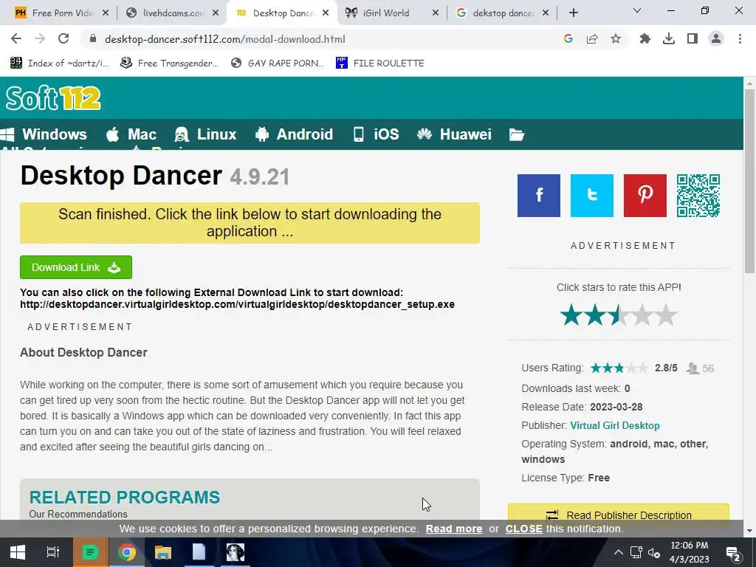Image resolution: width=756 pixels, height=567 pixels.
Task: Go back using the browser back arrow
Action: point(16,39)
